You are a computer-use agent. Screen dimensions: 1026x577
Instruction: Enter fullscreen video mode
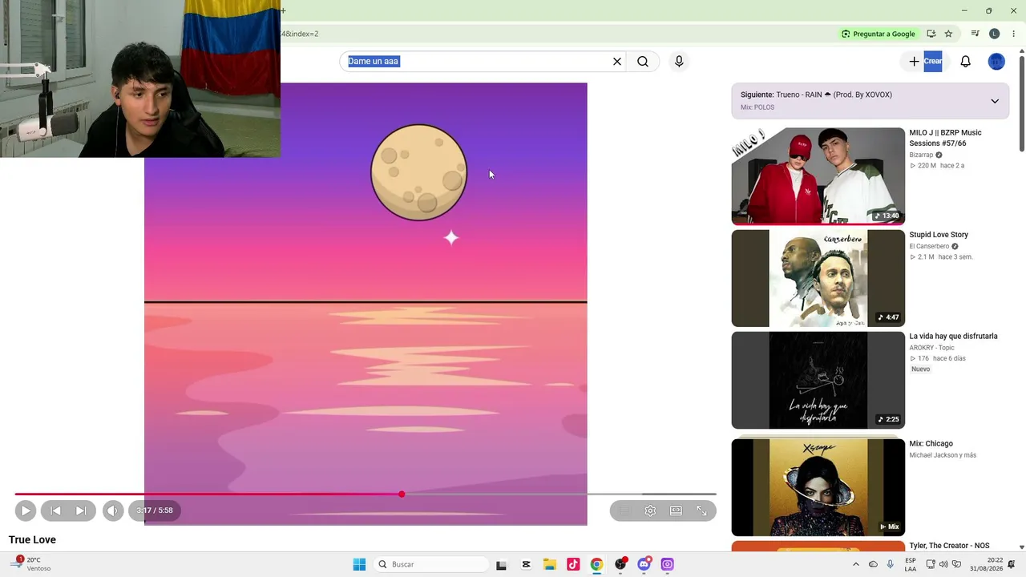click(701, 510)
